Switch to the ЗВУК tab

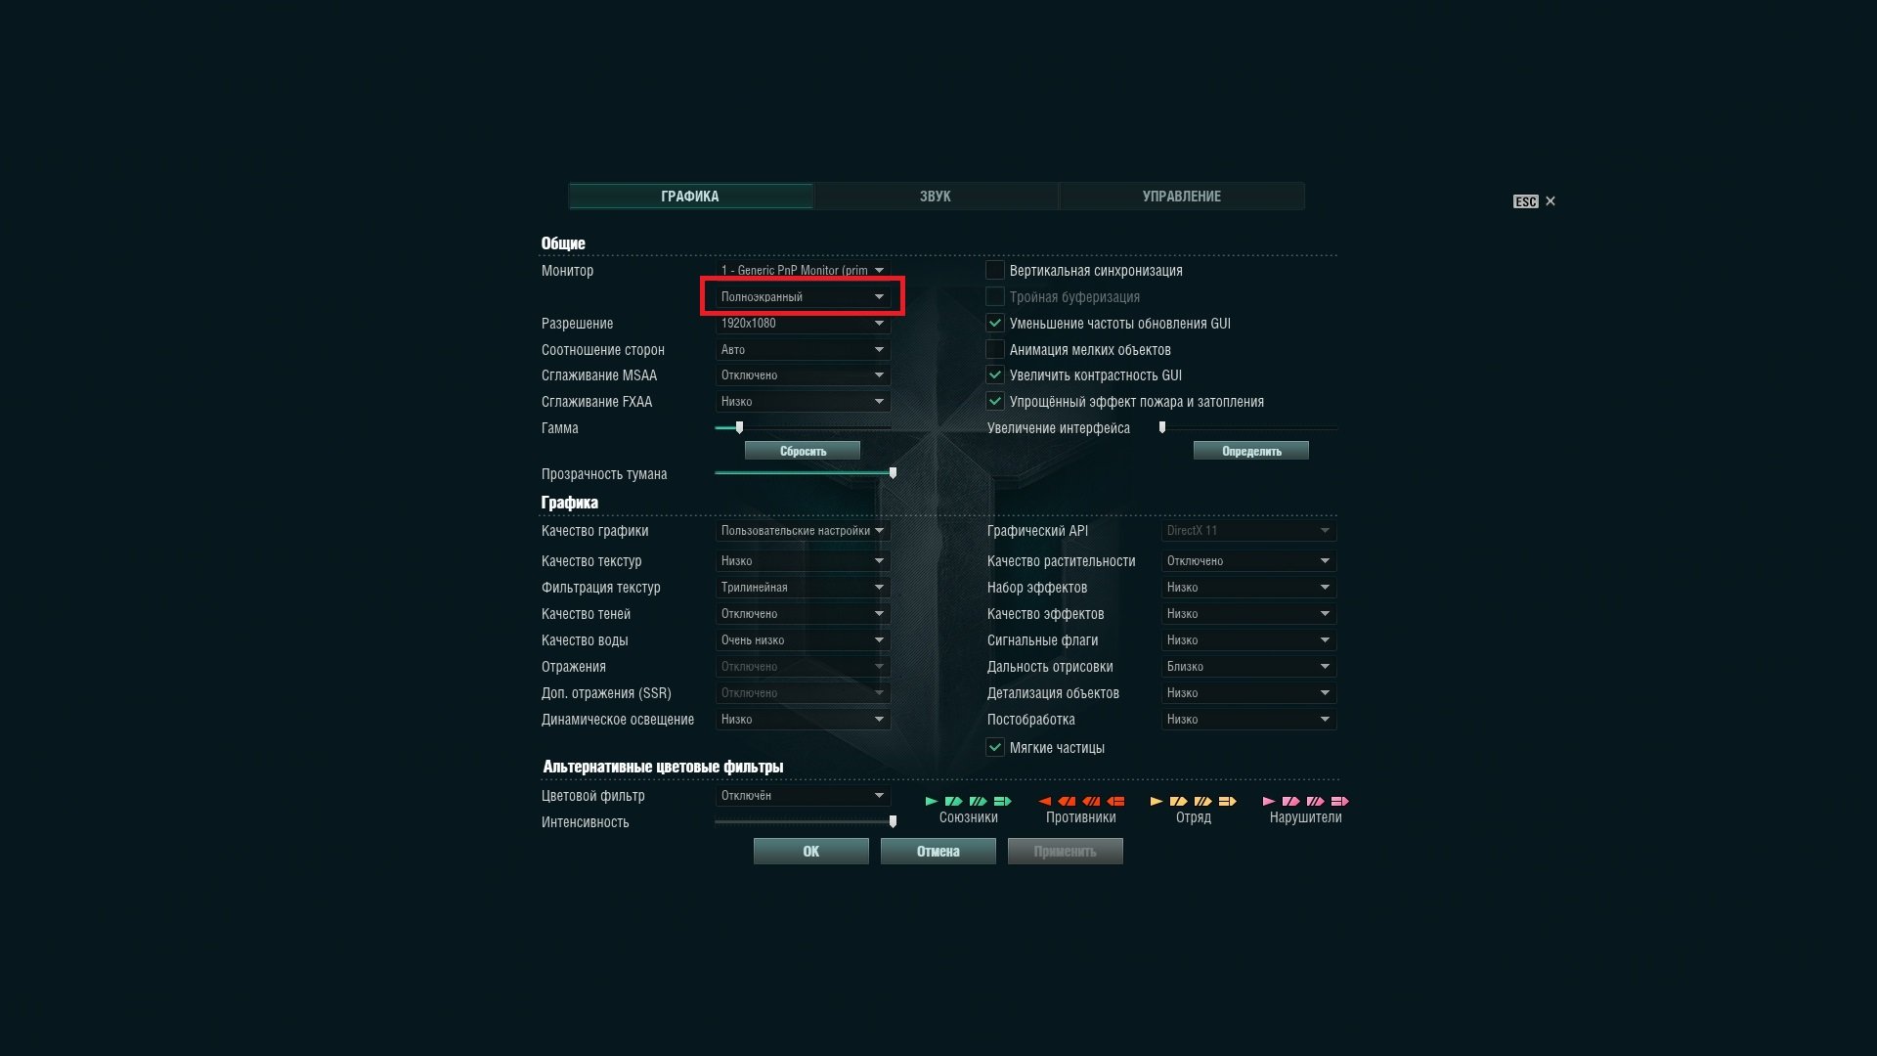tap(936, 197)
